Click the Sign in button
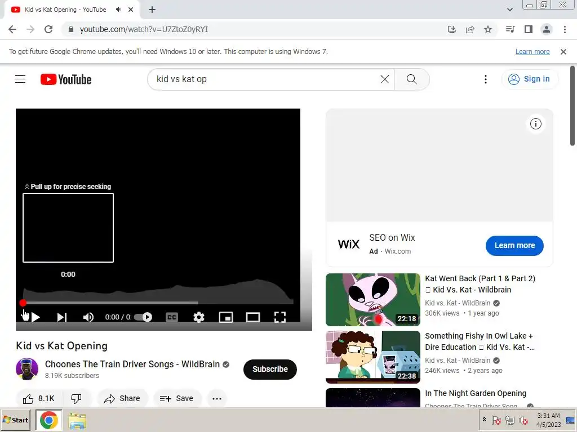The image size is (577, 432). 529,79
